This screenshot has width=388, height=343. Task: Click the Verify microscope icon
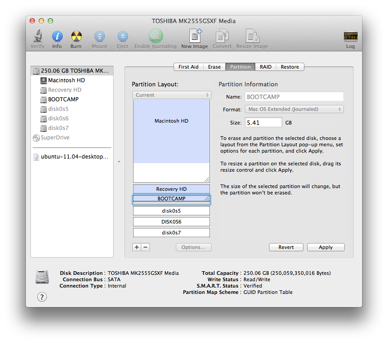[x=38, y=36]
